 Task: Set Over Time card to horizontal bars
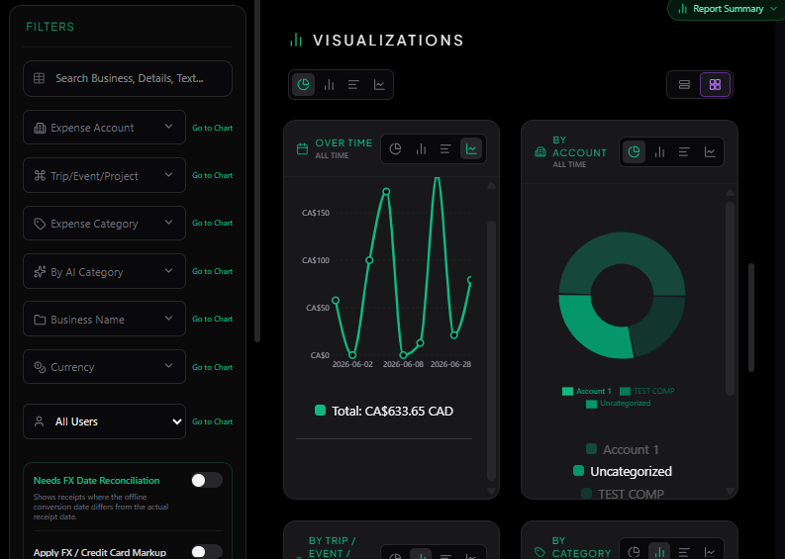click(x=445, y=148)
